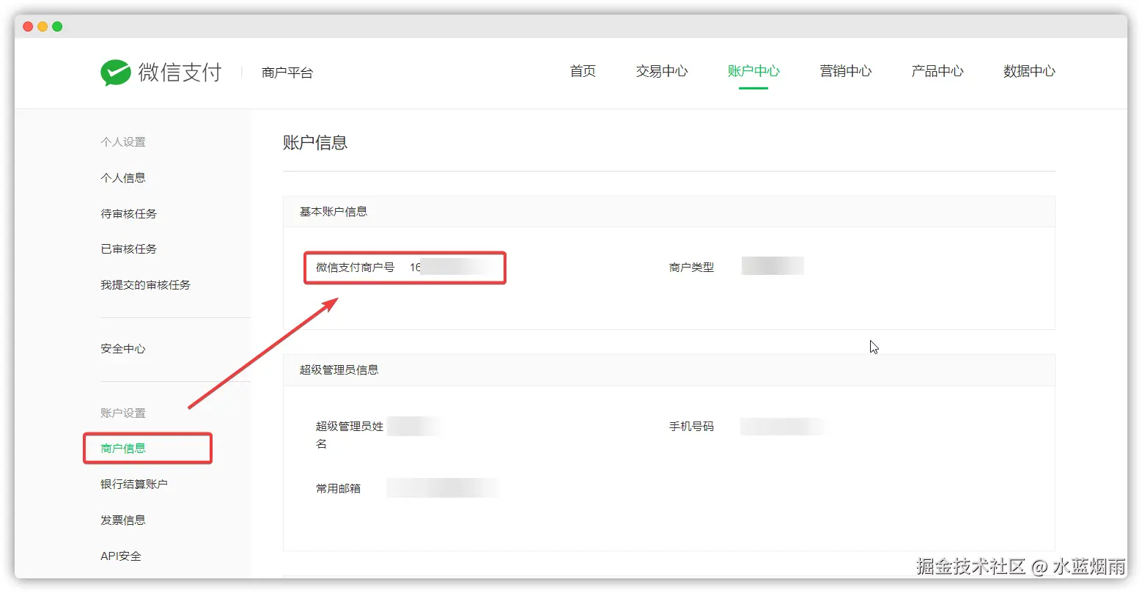
Task: Go to 营销中心 tab
Action: click(846, 71)
